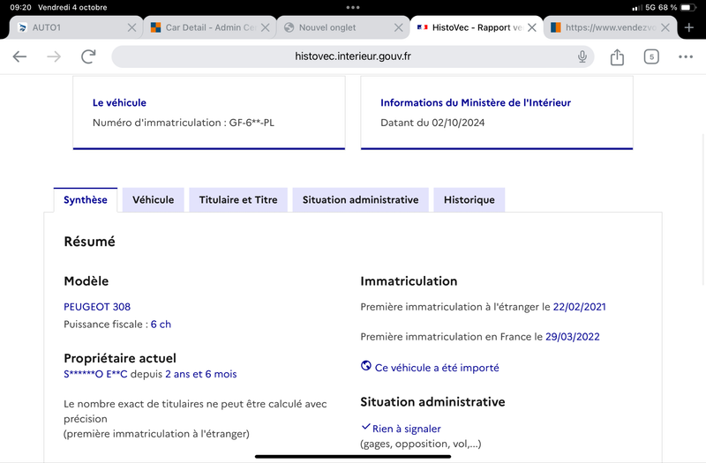Close the HistoVec - Rapport tab
Viewport: 706px width, 463px height.
[x=532, y=28]
